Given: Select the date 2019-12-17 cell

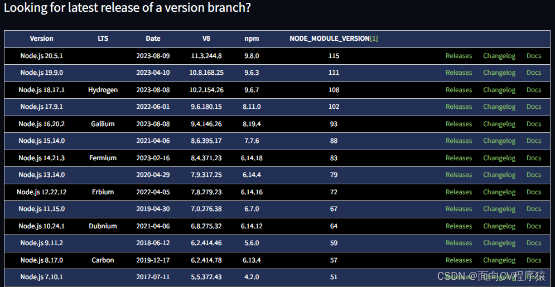Looking at the screenshot, I should tap(153, 260).
